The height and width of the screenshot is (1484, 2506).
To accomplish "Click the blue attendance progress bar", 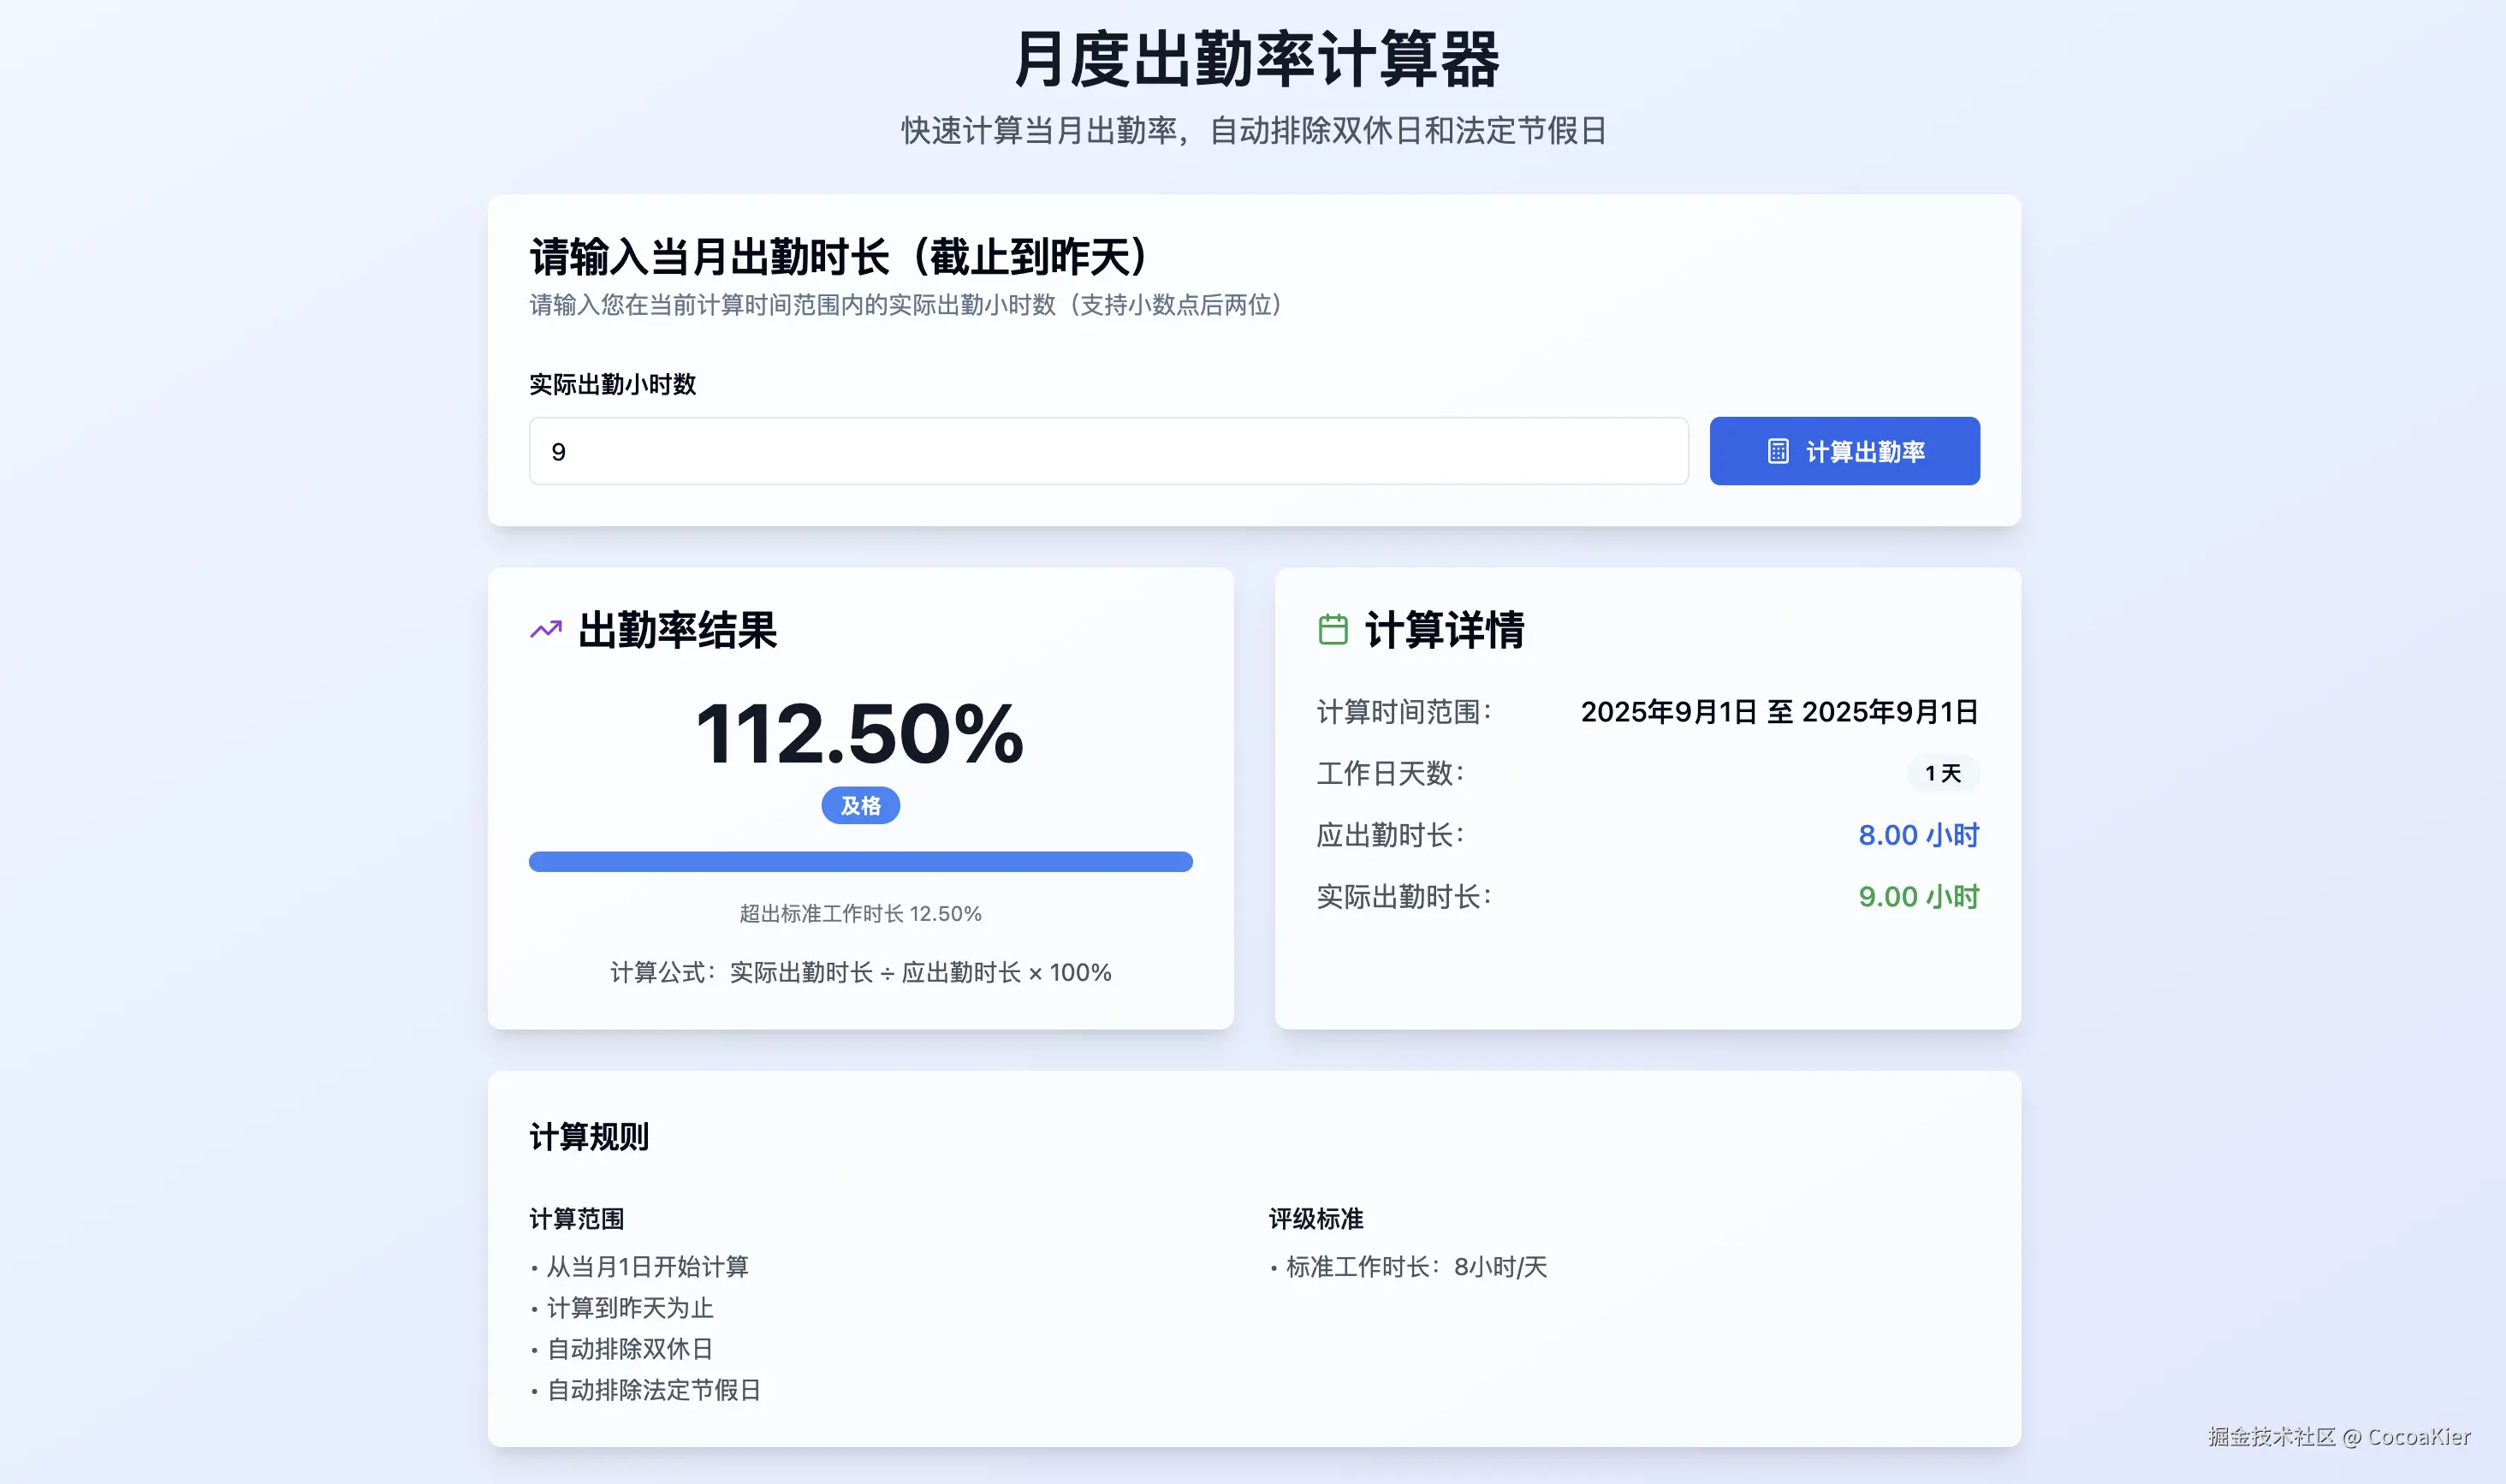I will [x=859, y=861].
